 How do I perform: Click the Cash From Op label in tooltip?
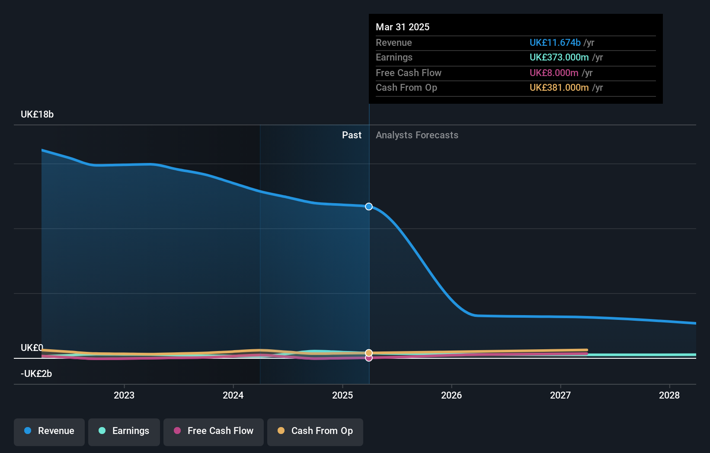click(x=406, y=87)
